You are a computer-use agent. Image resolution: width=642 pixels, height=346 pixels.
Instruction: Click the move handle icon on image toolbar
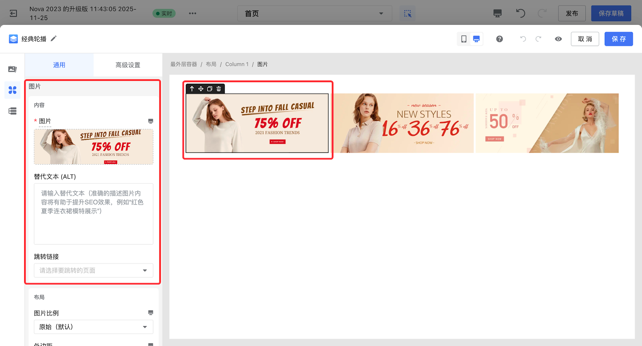[201, 89]
